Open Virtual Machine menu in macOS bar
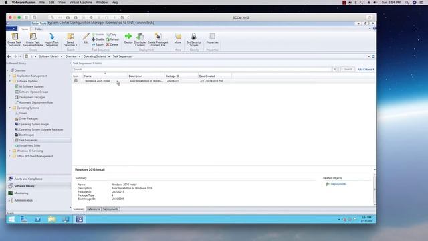428x241 pixels. pos(80,3)
